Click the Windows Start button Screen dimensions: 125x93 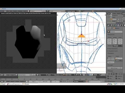(x=3, y=84)
